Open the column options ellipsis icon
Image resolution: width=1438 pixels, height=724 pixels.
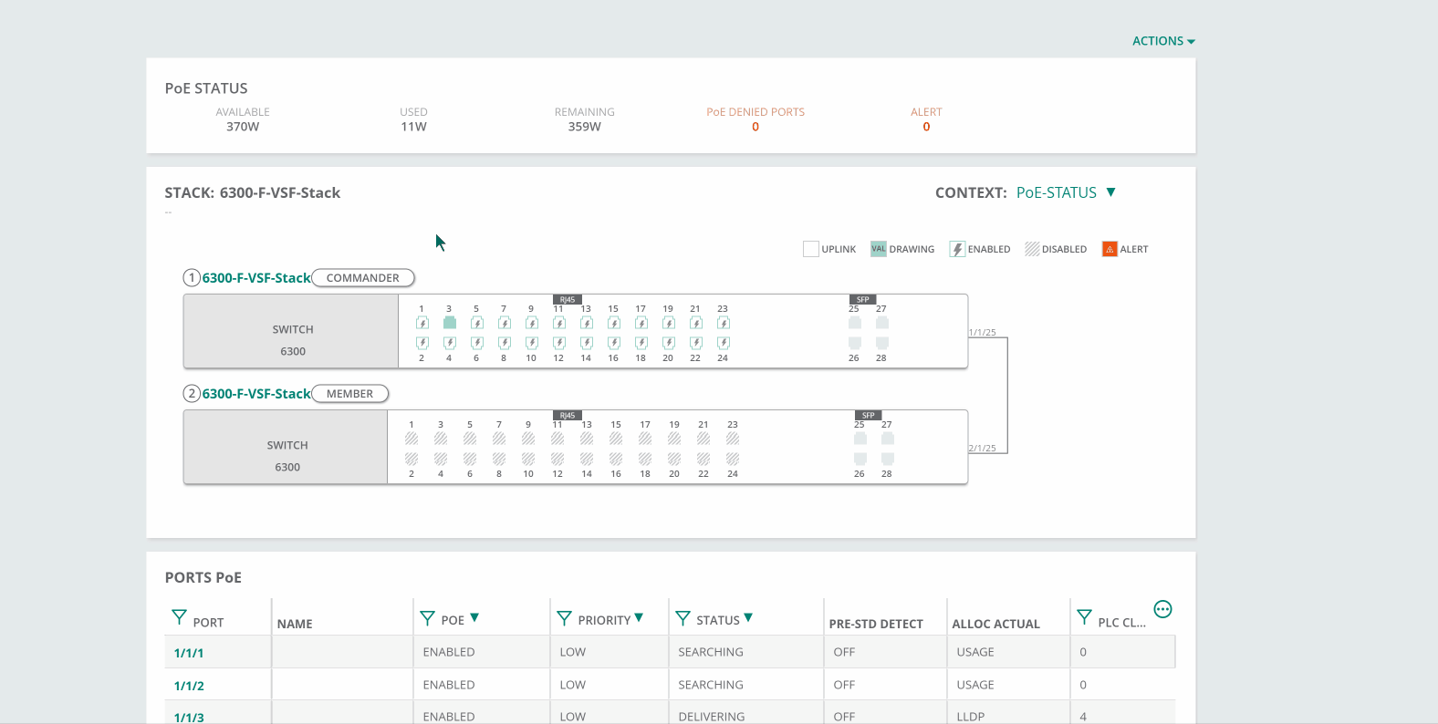[1162, 609]
